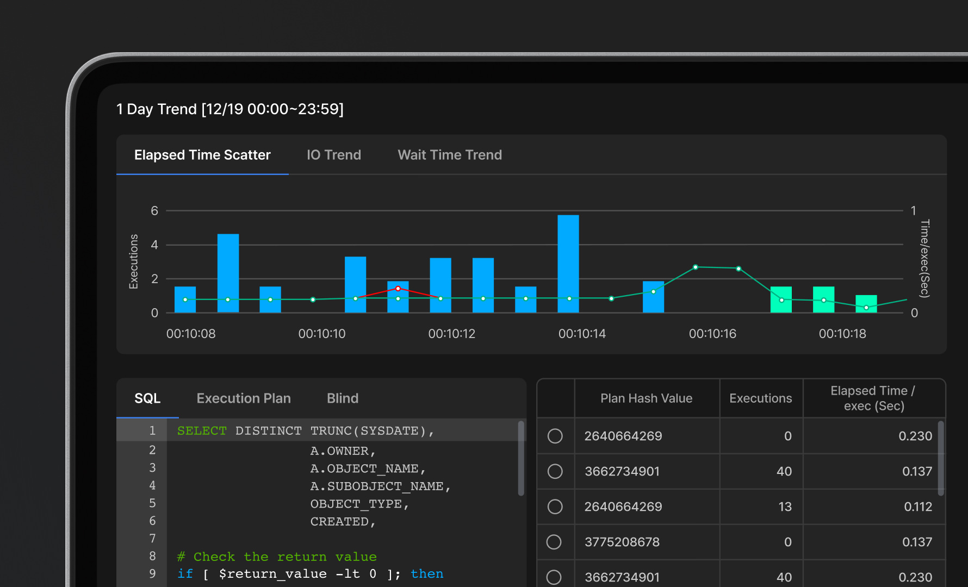Viewport: 968px width, 587px height.
Task: Select the Elapsed Time Scatter tab
Action: (x=202, y=155)
